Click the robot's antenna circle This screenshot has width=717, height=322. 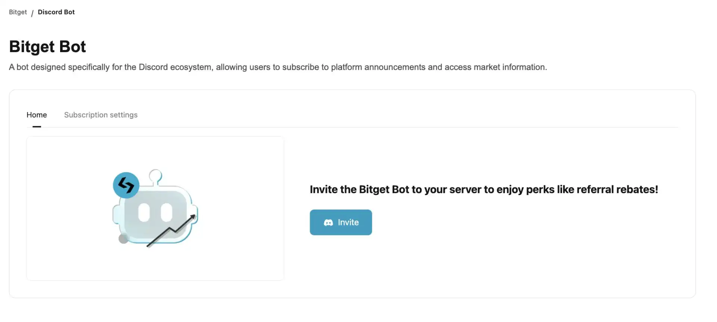tap(155, 175)
